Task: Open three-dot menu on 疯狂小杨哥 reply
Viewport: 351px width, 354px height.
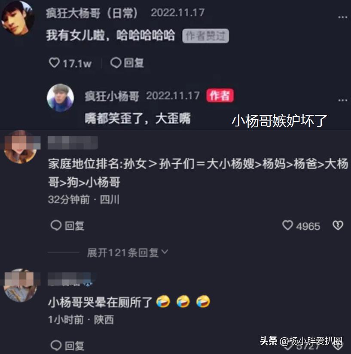Action: click(343, 100)
